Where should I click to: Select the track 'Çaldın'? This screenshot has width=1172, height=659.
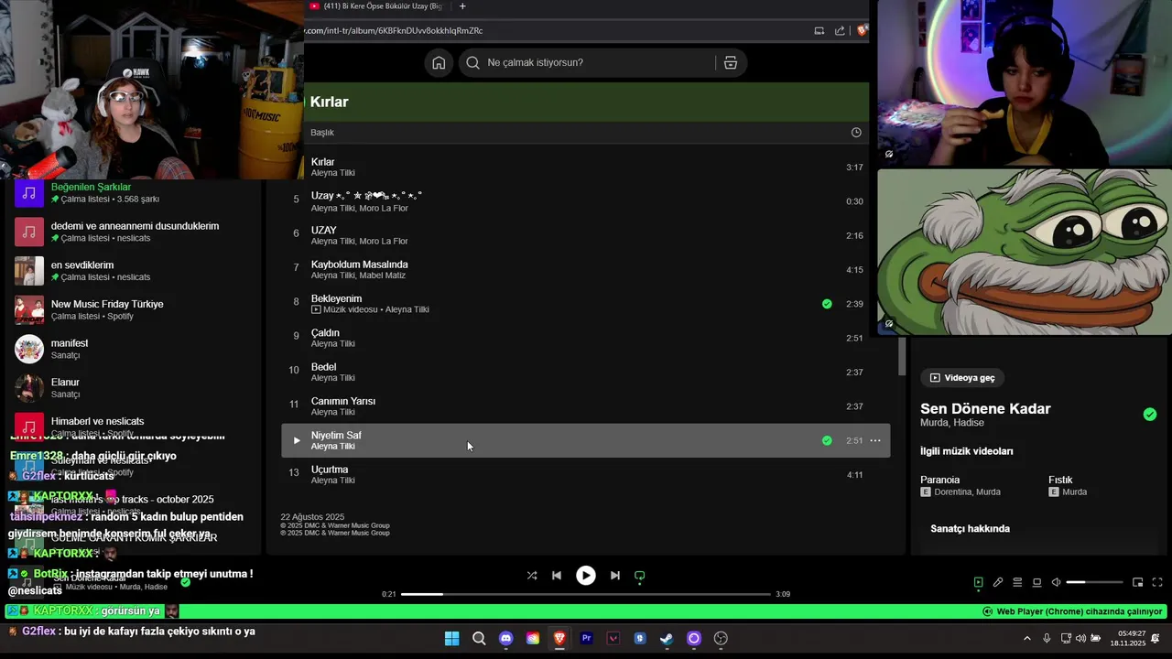[x=325, y=333]
